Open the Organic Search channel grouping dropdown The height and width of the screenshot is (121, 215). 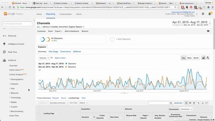click(76, 27)
